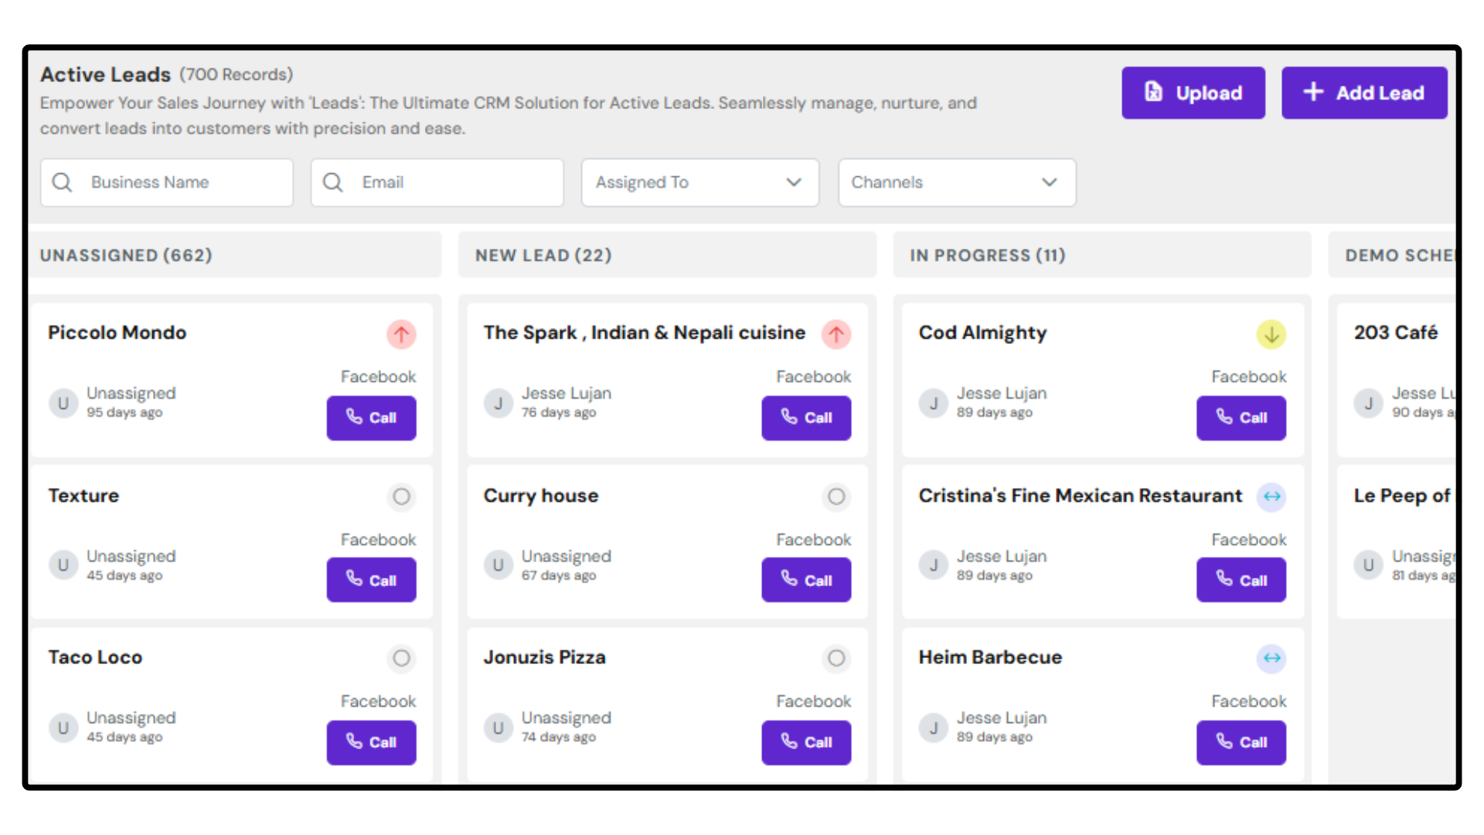
Task: Select the Unassigned (662) column header
Action: tap(126, 255)
